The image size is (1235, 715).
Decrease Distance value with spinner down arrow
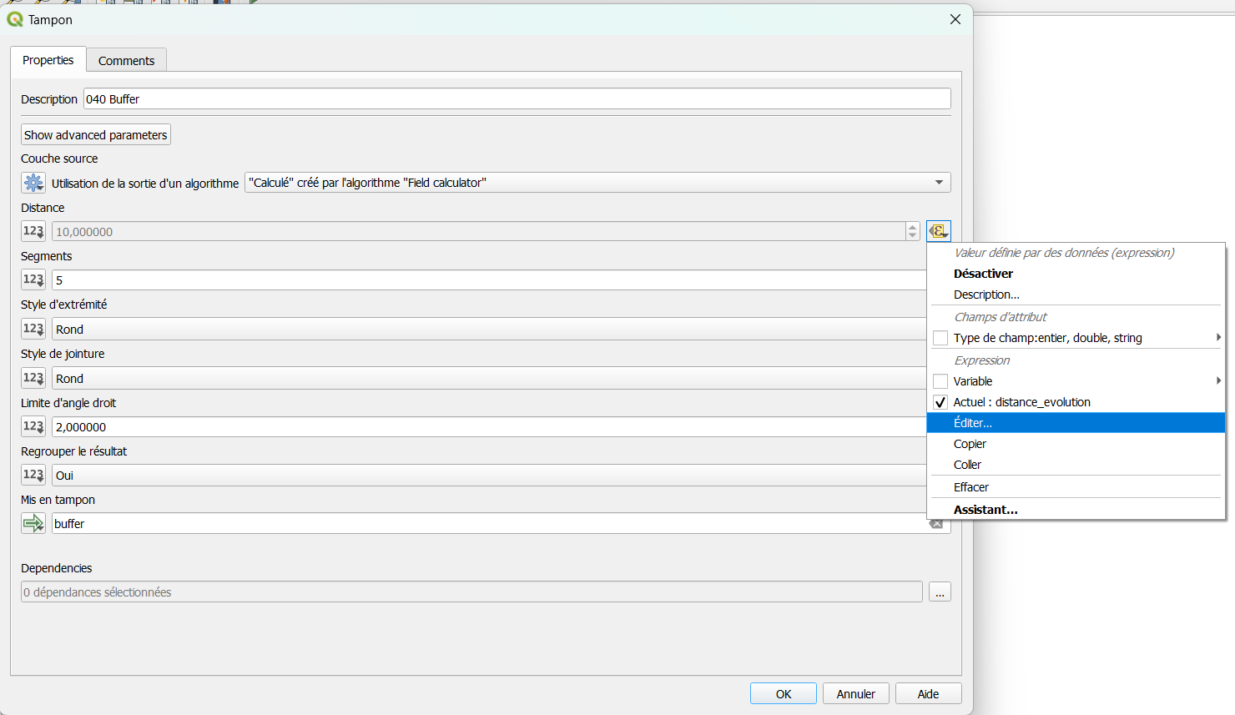(913, 236)
